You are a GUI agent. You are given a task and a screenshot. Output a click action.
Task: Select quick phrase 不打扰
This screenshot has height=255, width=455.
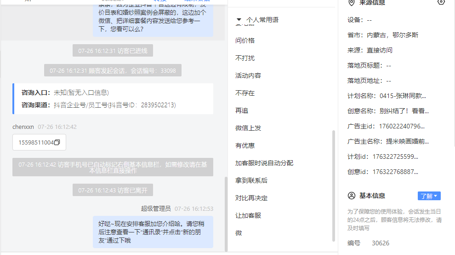tap(245, 58)
